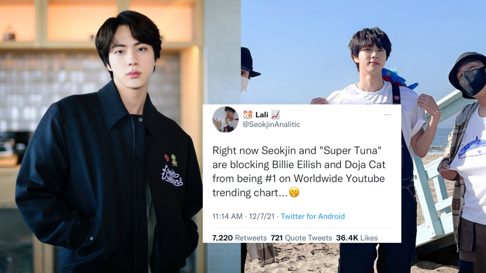Open the tweet's three-dot more menu
This screenshot has width=486, height=273.
click(x=387, y=115)
